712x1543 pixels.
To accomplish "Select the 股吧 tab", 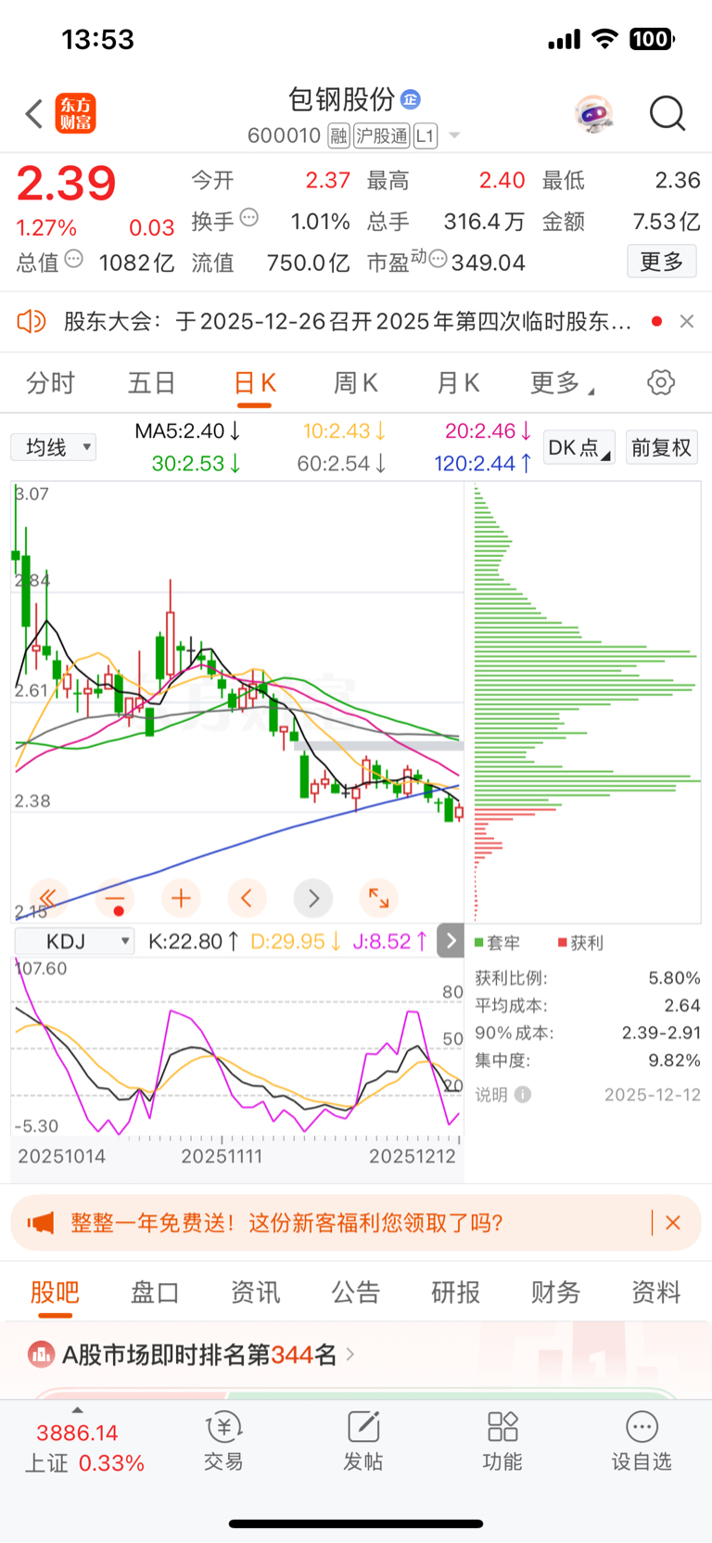I will coord(55,1292).
